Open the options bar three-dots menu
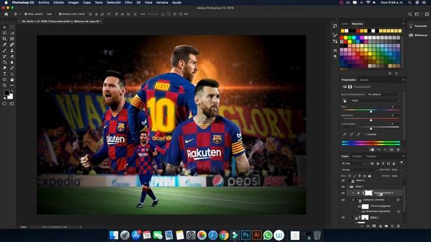The height and width of the screenshot is (242, 431). [x=143, y=14]
